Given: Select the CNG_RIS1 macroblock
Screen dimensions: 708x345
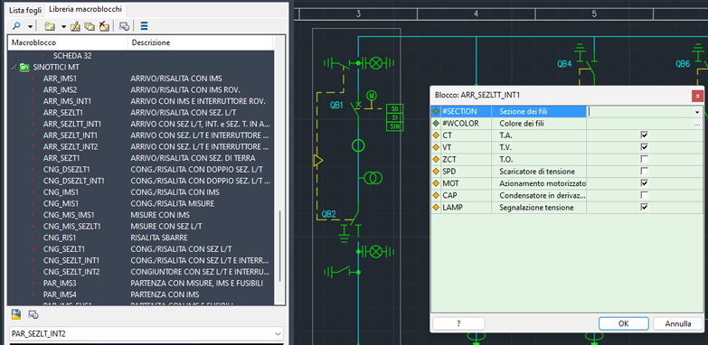Looking at the screenshot, I should 60,238.
